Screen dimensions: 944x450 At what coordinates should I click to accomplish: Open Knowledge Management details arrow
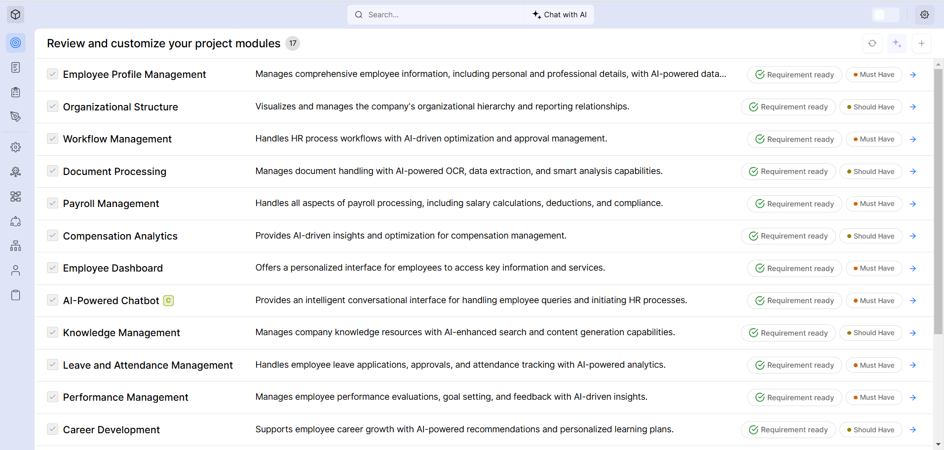913,333
